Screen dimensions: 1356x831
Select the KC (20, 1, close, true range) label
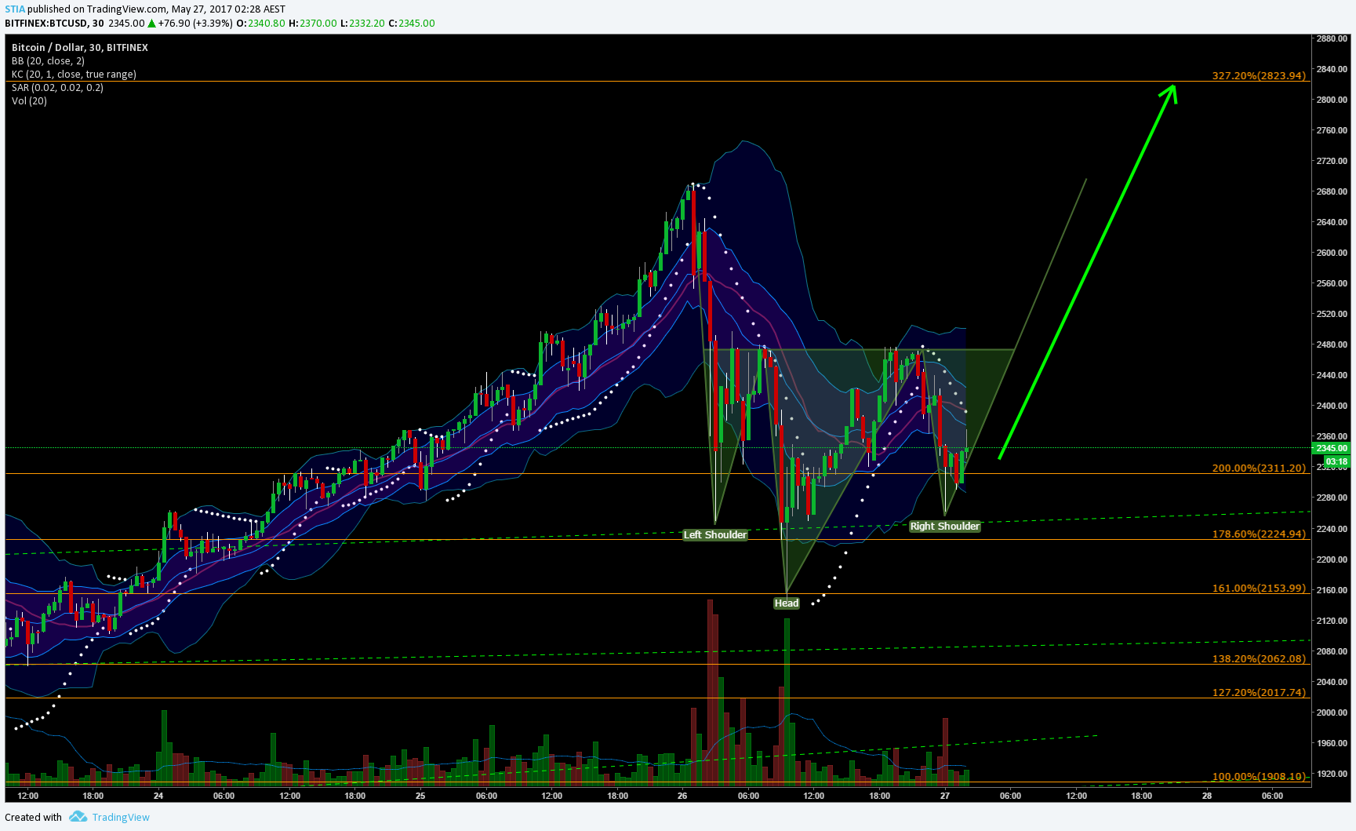[x=74, y=75]
